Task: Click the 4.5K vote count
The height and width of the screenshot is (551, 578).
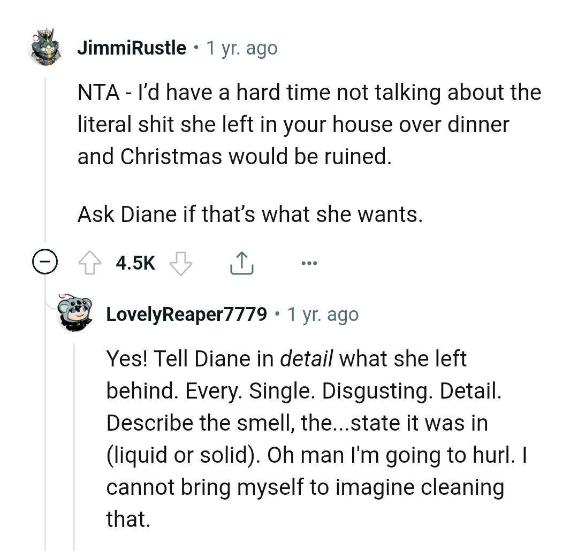Action: pyautogui.click(x=134, y=262)
